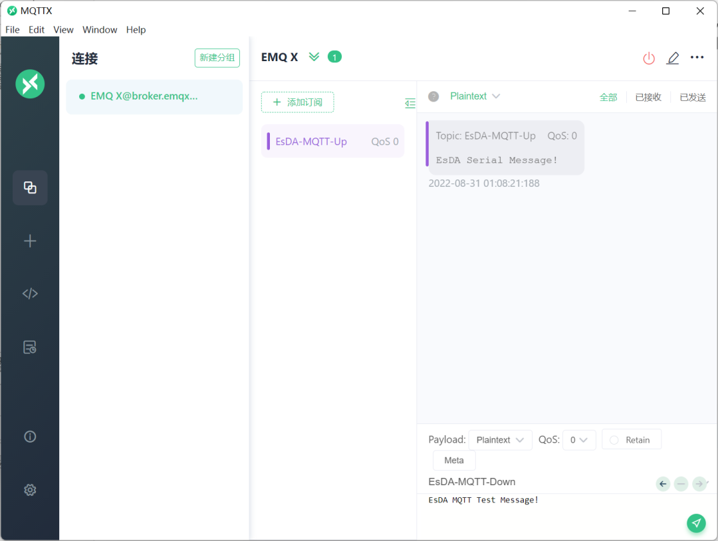Filter to sent messages 已发送
This screenshot has height=541, width=718.
tap(693, 97)
